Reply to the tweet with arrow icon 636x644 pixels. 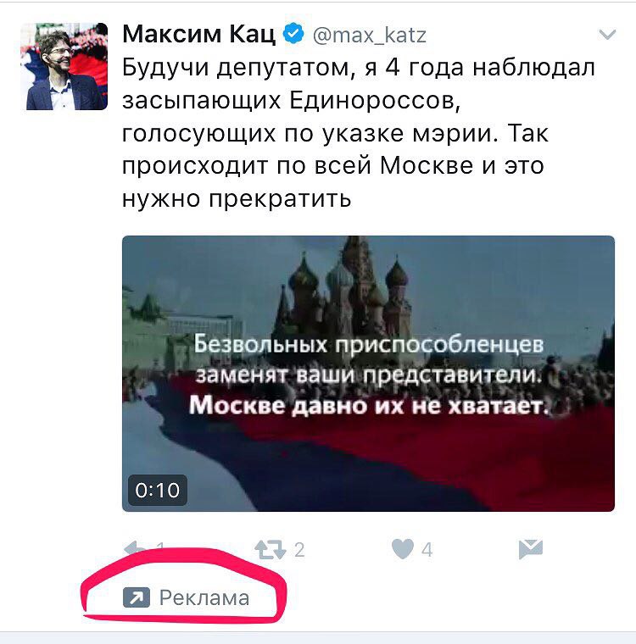pyautogui.click(x=136, y=548)
